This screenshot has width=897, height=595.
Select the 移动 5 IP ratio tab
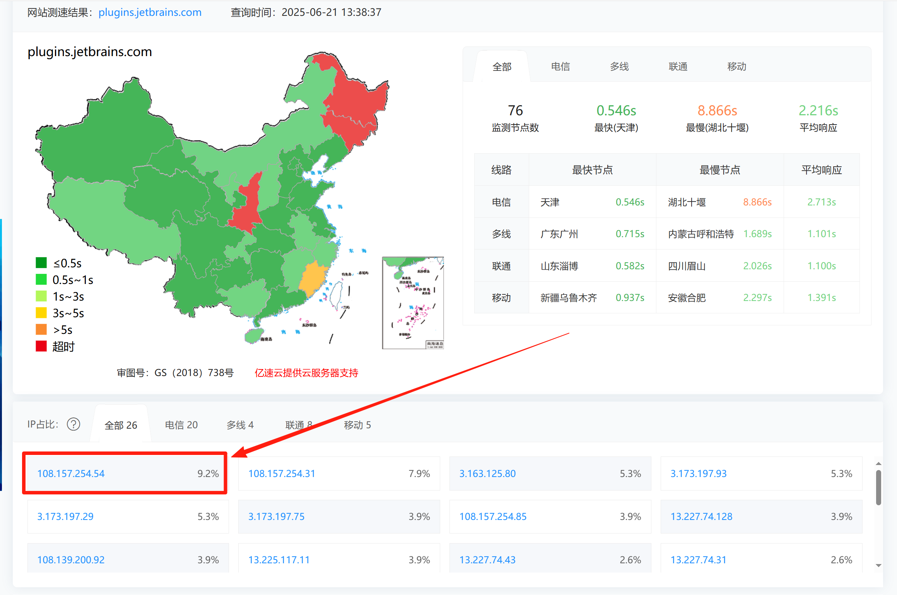point(357,425)
